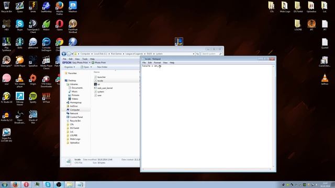Open Skype from the taskbar
The width and height of the screenshot is (335, 188).
48,184
